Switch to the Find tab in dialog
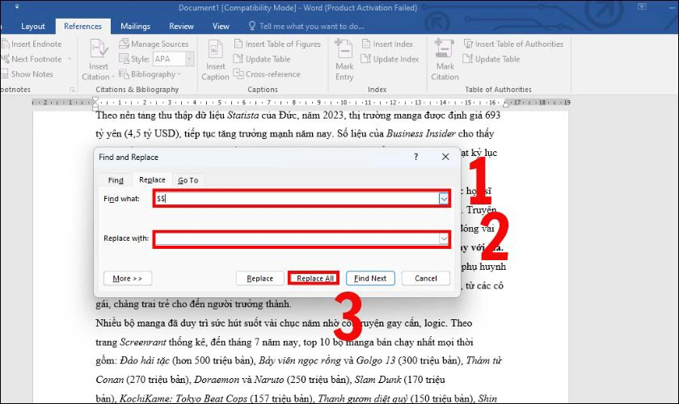Viewport: 679px width, 404px height. [x=116, y=180]
